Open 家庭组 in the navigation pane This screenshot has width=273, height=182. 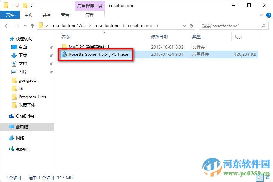click(22, 149)
